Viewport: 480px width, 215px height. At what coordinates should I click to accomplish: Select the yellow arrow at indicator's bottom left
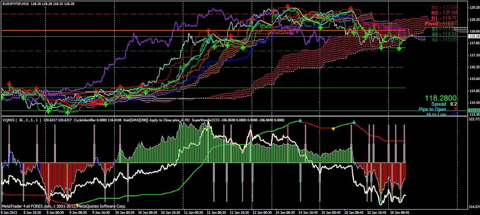click(77, 204)
